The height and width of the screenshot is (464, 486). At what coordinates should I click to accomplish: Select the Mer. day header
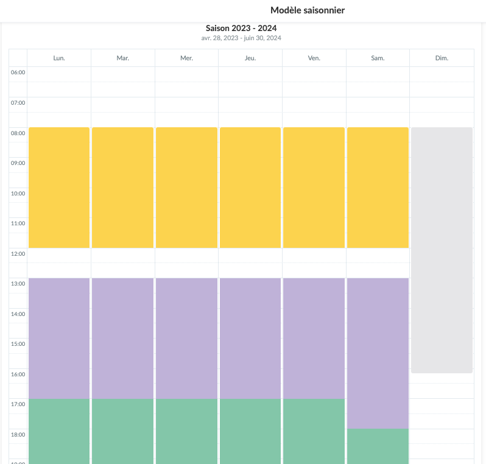[x=186, y=58]
